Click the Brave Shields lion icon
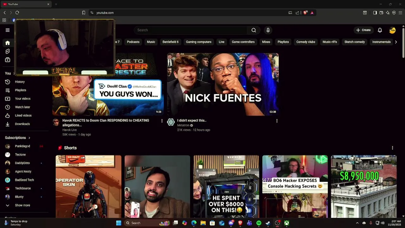 (x=305, y=13)
